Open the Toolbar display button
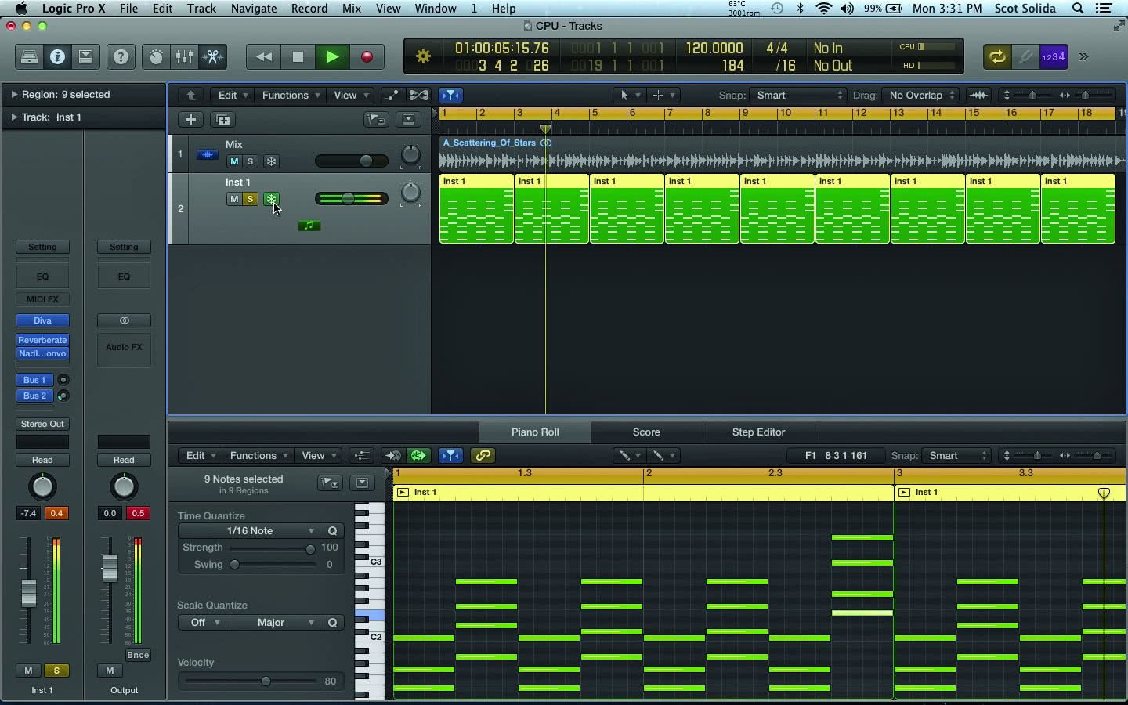1128x705 pixels. point(85,57)
